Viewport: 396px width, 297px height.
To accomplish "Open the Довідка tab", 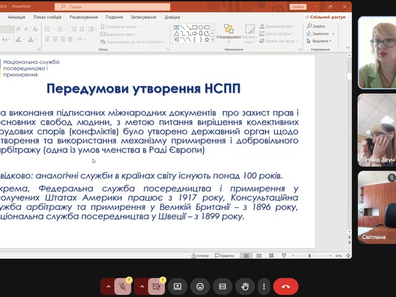I will pos(172,17).
